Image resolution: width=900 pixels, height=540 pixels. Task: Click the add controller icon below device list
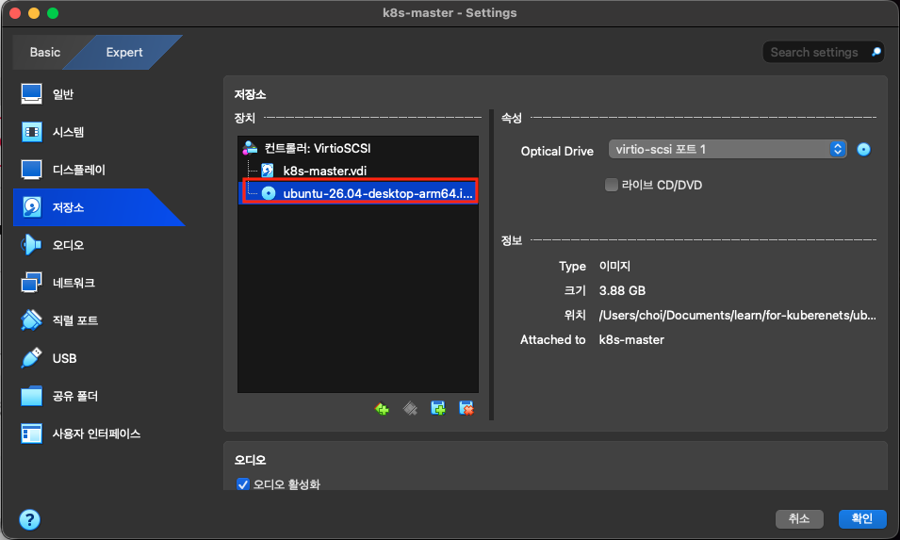tap(382, 409)
